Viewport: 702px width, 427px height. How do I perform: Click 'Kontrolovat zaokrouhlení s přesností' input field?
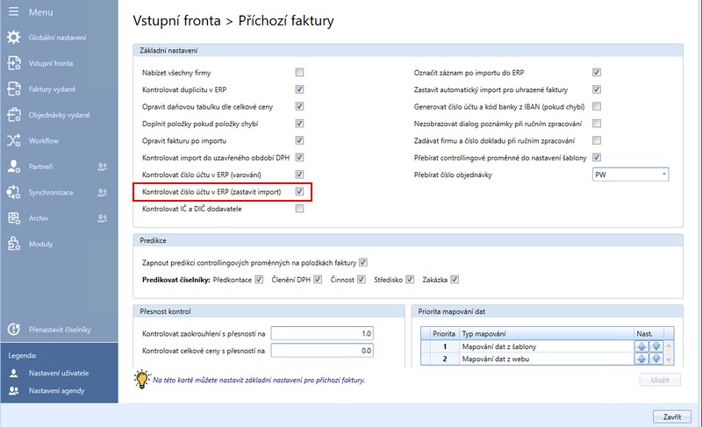click(325, 333)
